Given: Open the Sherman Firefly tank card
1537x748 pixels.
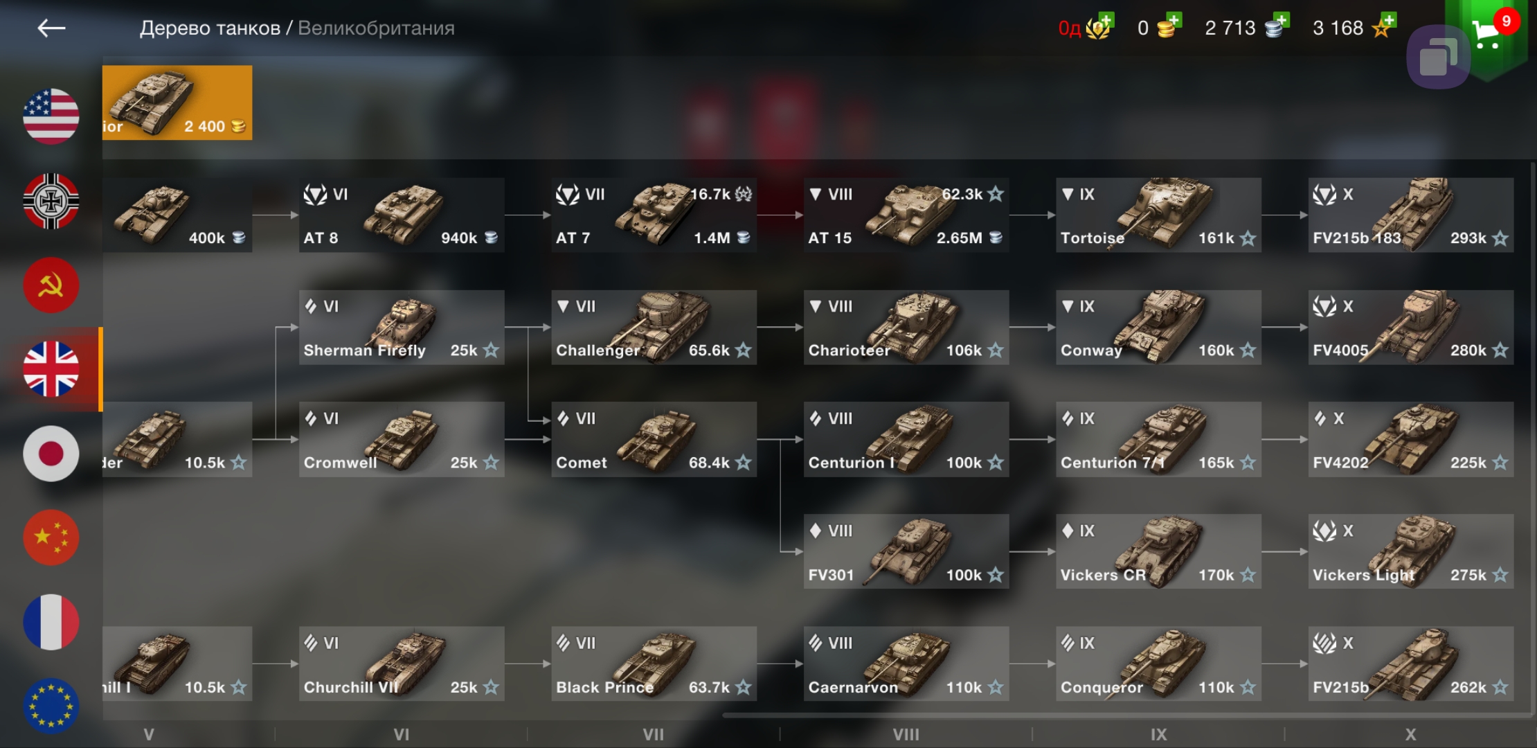Looking at the screenshot, I should pos(402,328).
